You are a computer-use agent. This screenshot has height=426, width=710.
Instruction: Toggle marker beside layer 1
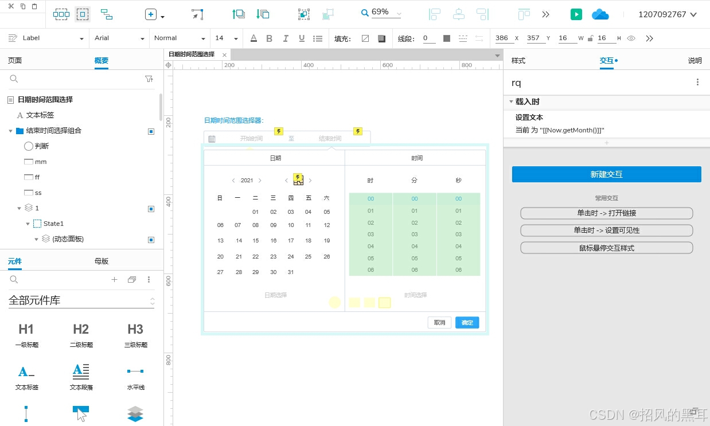tap(151, 208)
